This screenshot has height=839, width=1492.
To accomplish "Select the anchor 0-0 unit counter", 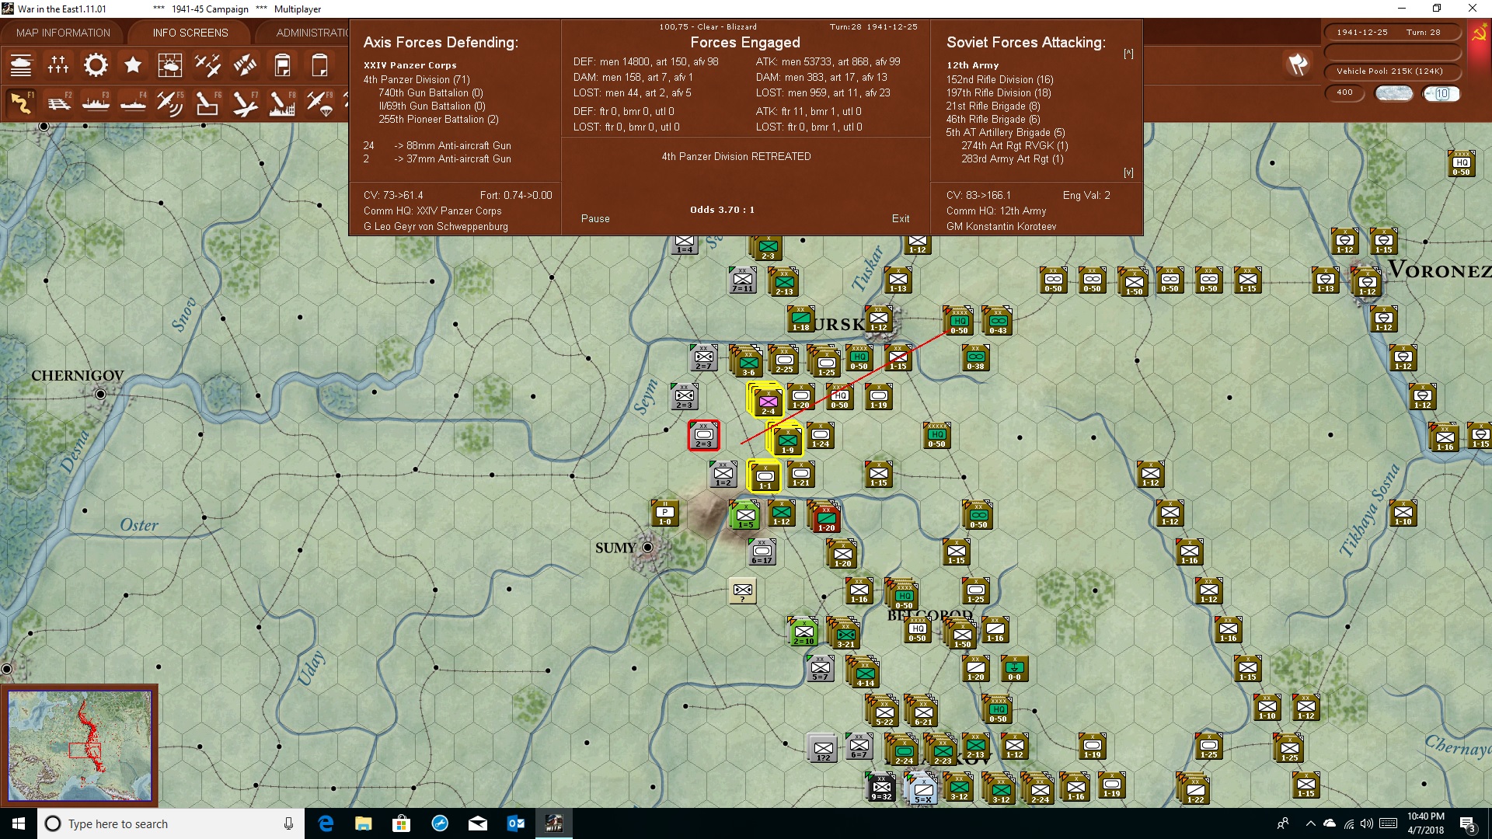I will [x=1015, y=668].
